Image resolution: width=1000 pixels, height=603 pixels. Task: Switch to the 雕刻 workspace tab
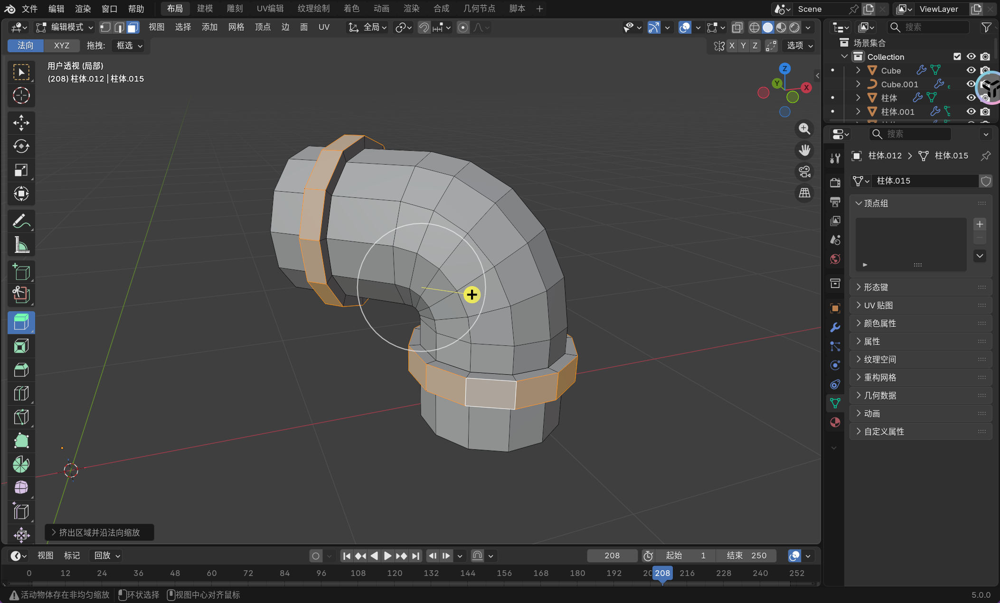pyautogui.click(x=235, y=9)
